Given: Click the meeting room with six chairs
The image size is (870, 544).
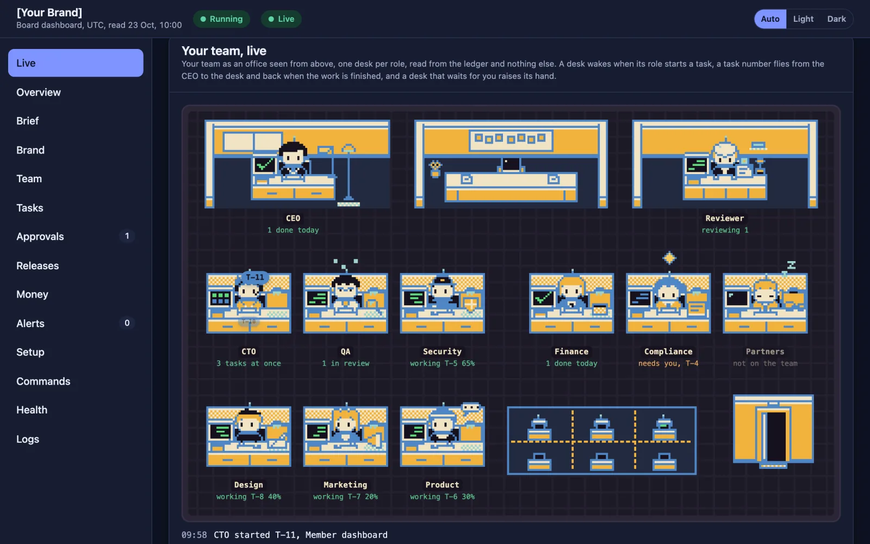Looking at the screenshot, I should [601, 441].
